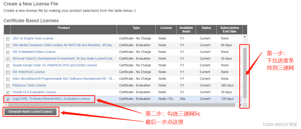Open the Vitis Model Composer license link
301x129 pixels.
click(x=64, y=45)
